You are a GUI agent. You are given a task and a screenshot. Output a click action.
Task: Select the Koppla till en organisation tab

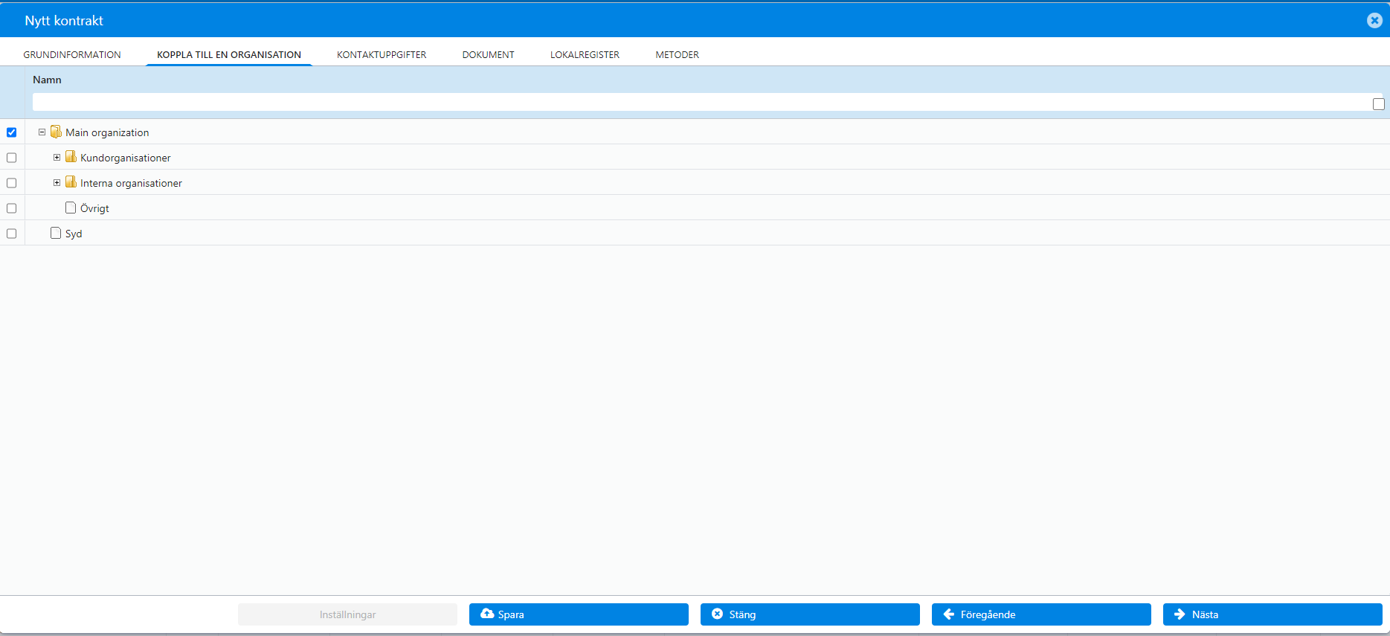[229, 54]
